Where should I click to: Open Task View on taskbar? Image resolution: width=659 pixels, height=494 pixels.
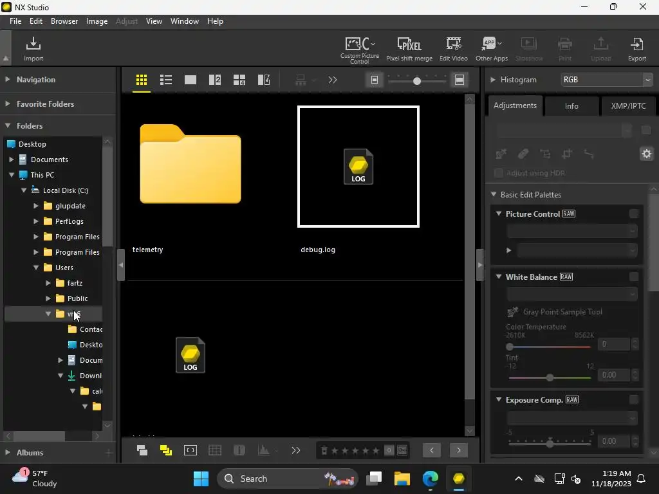(374, 479)
